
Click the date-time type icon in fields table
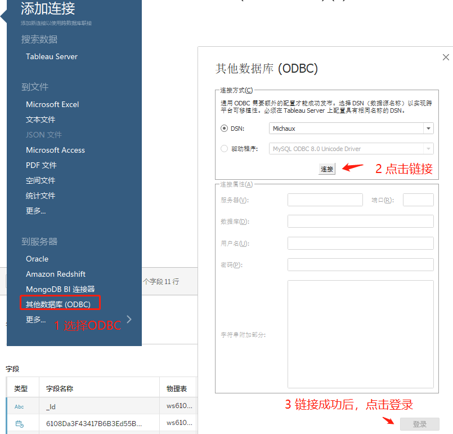click(19, 424)
